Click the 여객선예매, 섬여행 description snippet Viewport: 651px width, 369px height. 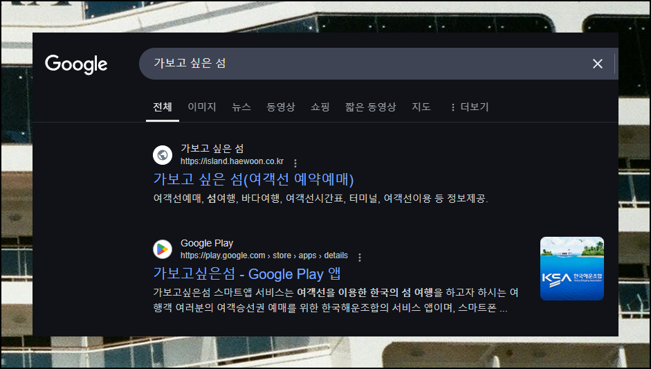pos(320,199)
